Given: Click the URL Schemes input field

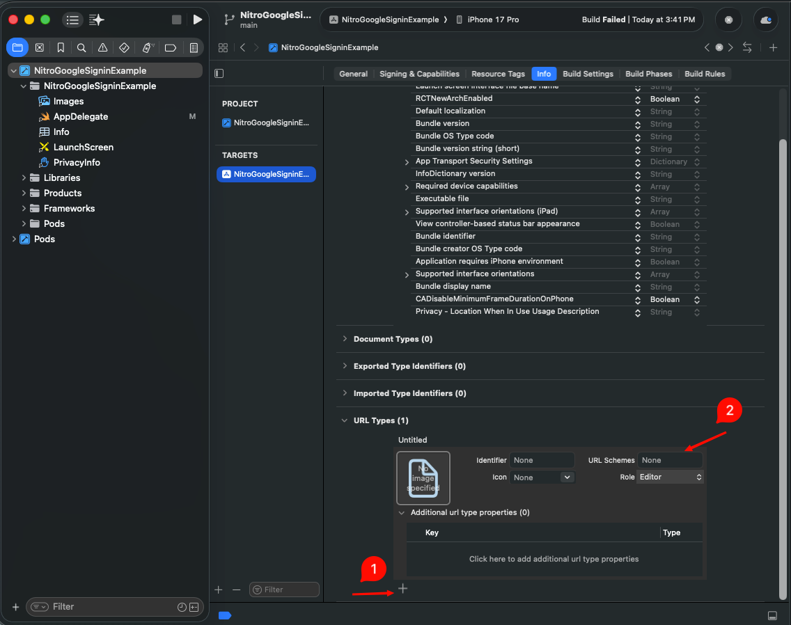Looking at the screenshot, I should 669,460.
